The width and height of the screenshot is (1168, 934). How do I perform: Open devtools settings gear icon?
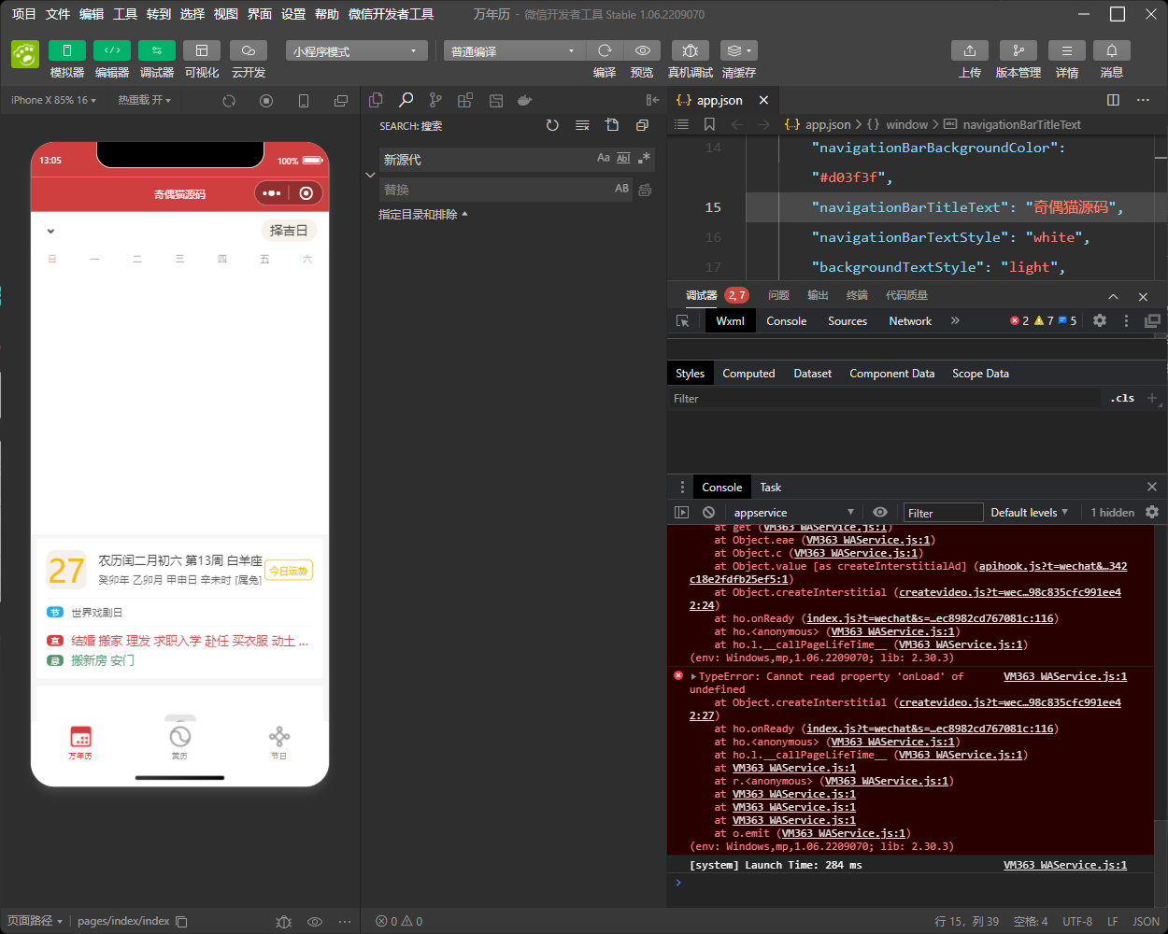[x=1100, y=320]
